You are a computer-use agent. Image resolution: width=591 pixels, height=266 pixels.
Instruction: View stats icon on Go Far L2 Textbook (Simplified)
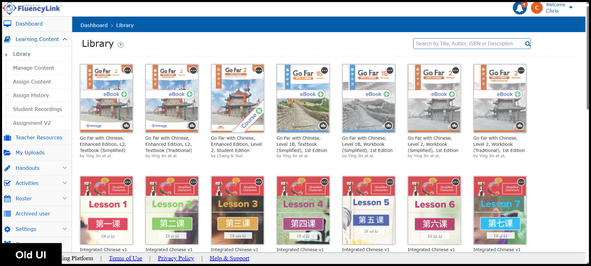click(x=126, y=125)
